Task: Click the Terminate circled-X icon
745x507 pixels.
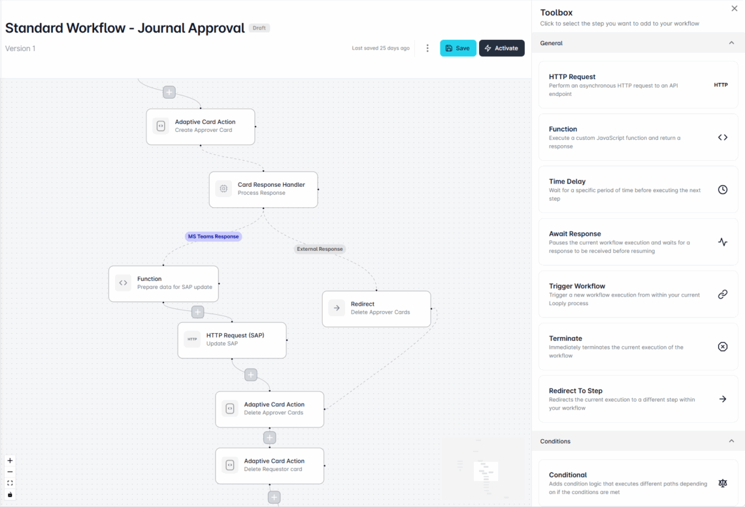Action: coord(722,346)
